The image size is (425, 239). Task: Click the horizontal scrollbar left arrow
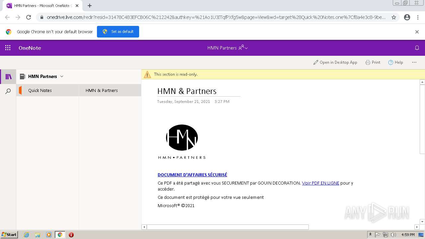click(144, 227)
